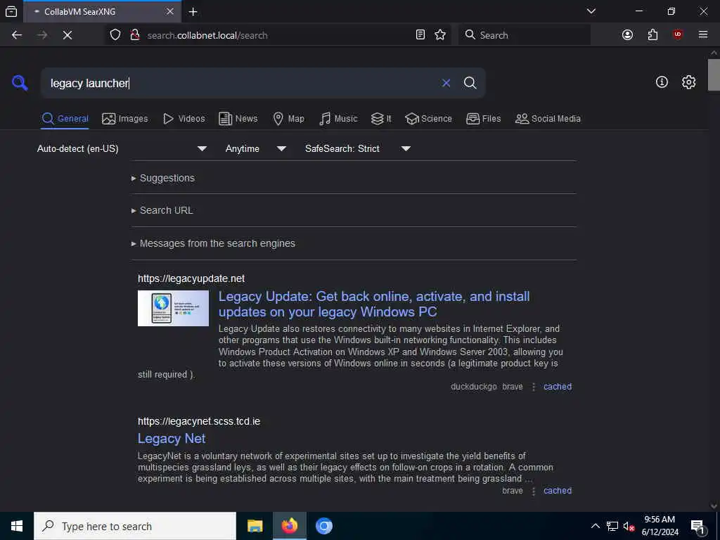Close the CollabVM SearXNG tab
The image size is (720, 540).
tap(170, 11)
